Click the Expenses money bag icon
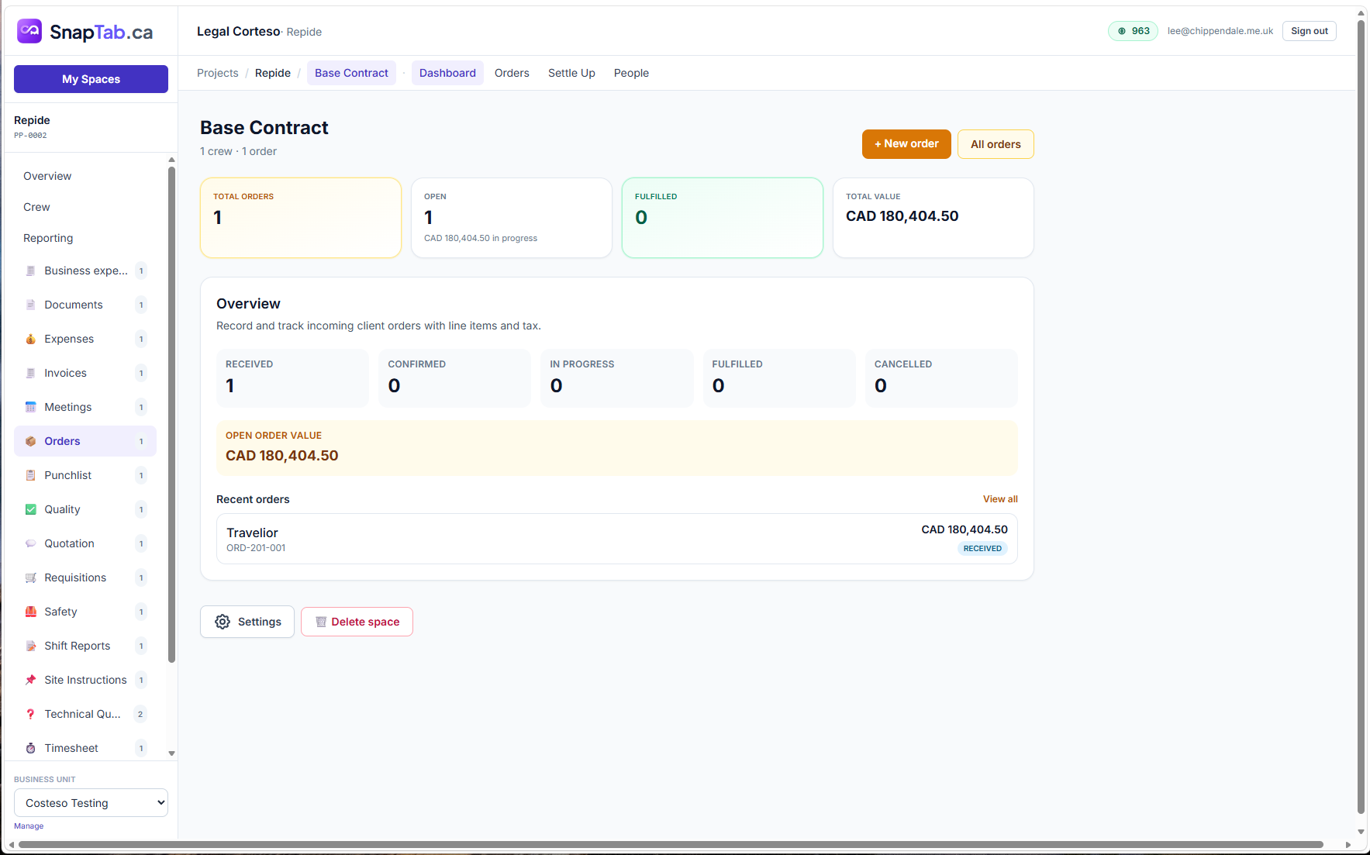1370x855 pixels. [31, 339]
